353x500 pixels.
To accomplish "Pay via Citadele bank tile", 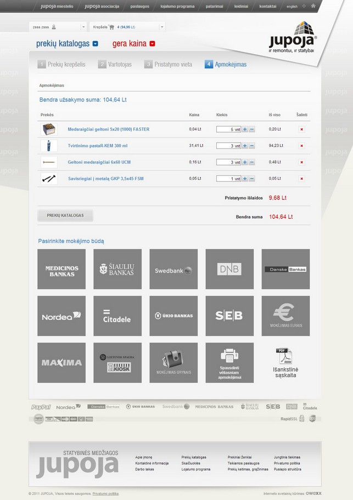I will point(117,316).
